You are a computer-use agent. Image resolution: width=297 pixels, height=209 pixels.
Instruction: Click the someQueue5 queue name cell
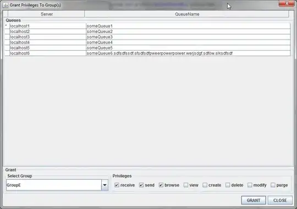(x=188, y=48)
